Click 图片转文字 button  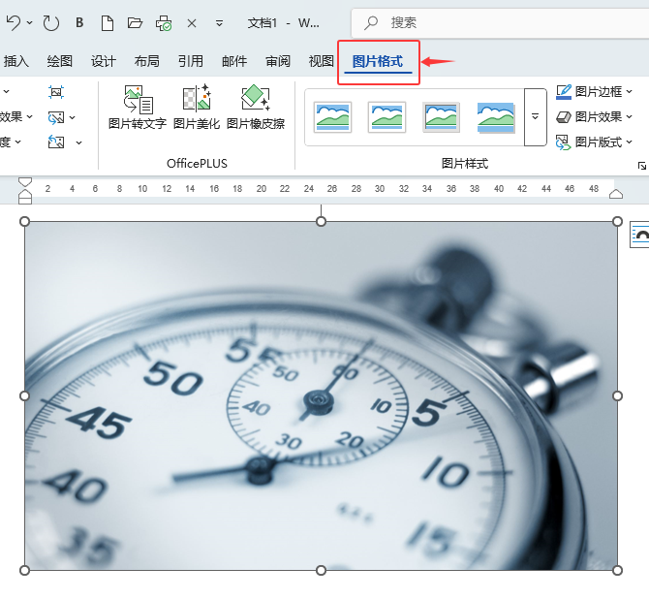click(x=138, y=107)
